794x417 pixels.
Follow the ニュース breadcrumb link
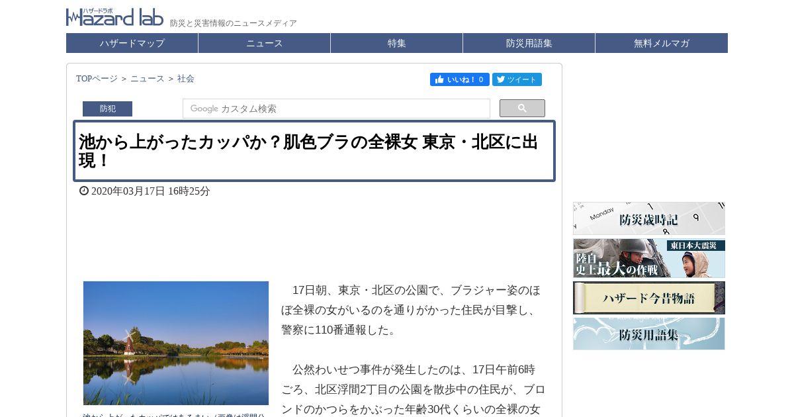tap(147, 79)
